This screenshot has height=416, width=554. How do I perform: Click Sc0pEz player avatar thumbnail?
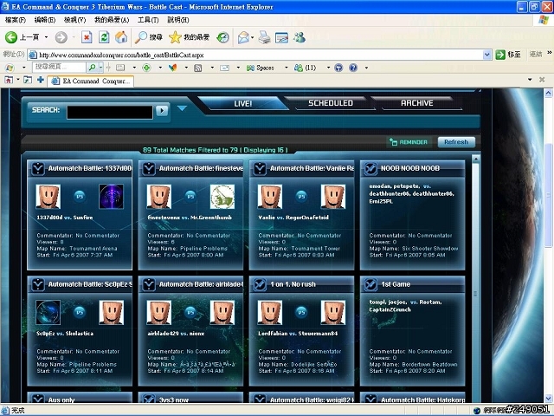click(48, 312)
